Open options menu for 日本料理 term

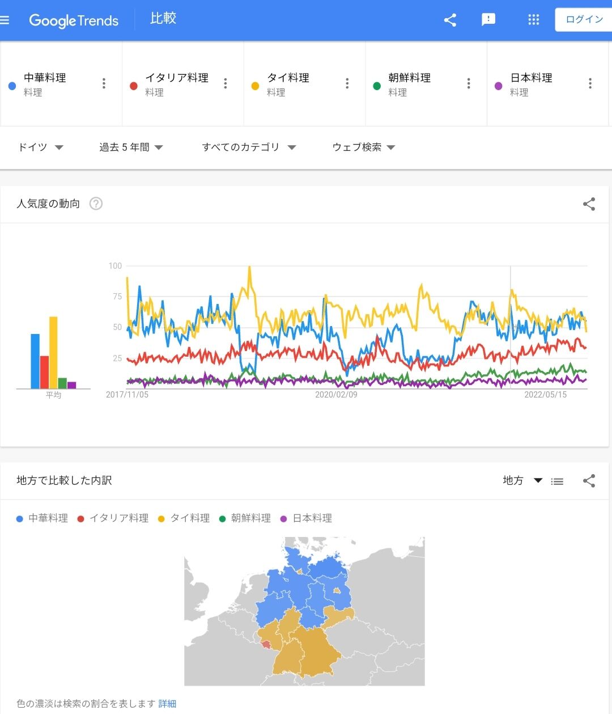590,83
